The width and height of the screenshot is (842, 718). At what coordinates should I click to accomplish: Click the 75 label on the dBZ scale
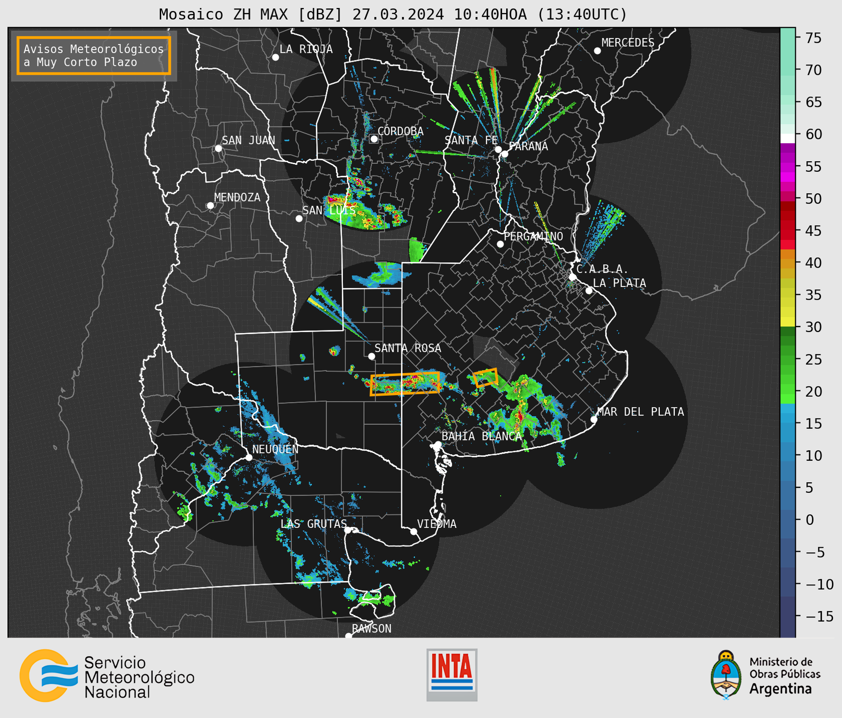[813, 38]
